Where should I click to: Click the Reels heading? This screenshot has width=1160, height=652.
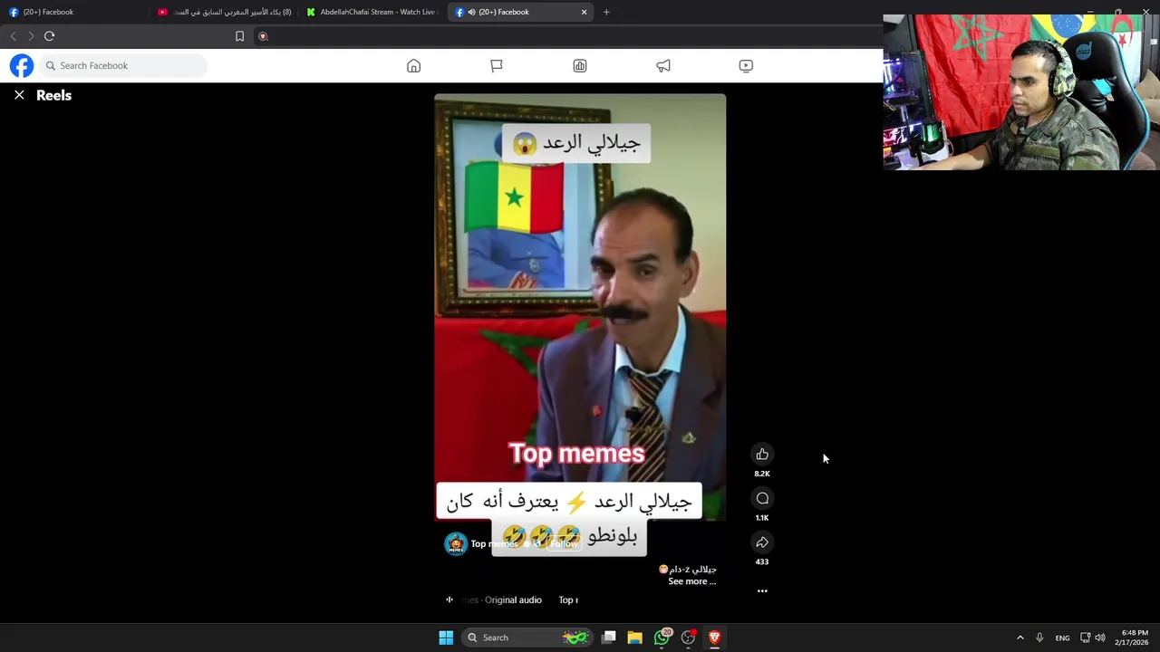click(53, 95)
